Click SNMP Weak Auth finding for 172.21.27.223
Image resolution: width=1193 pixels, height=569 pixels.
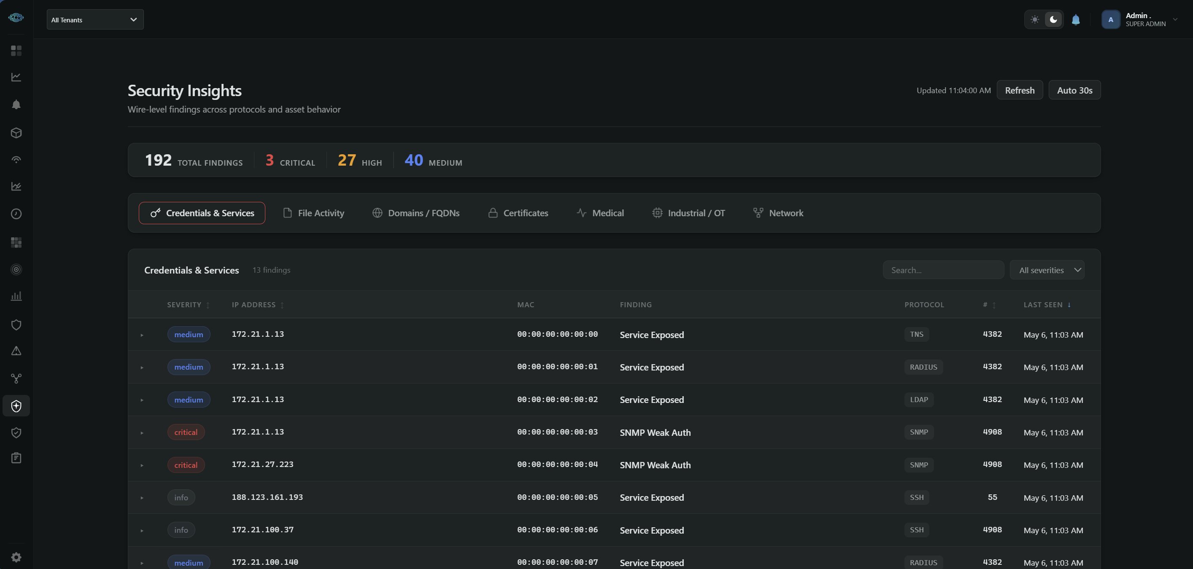[x=655, y=465]
